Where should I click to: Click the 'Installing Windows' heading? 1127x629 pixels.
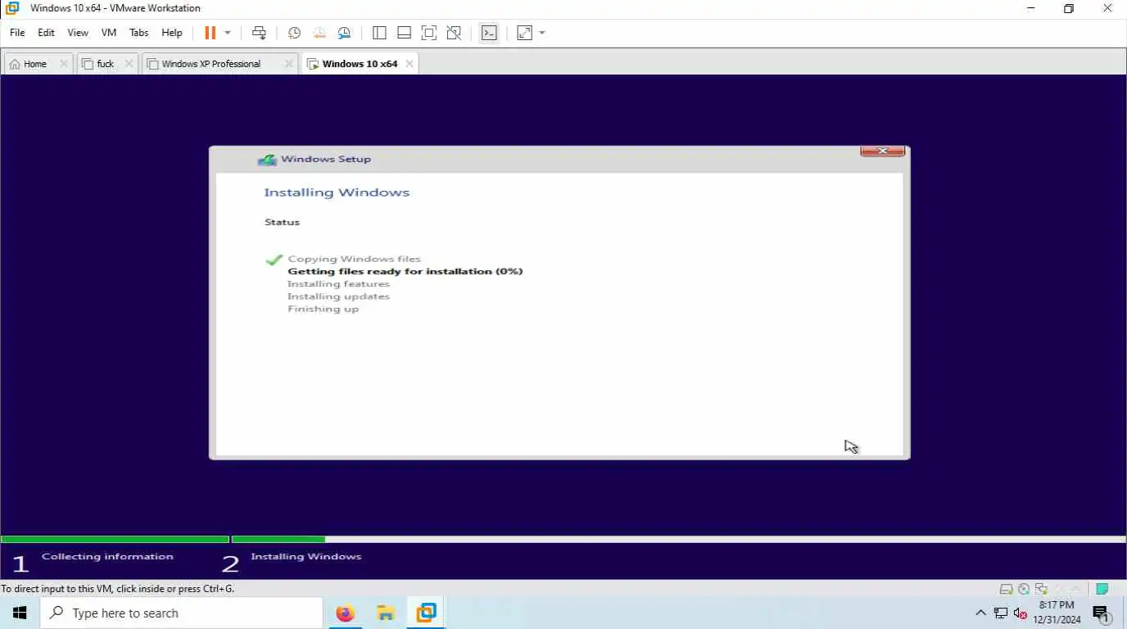(x=337, y=192)
